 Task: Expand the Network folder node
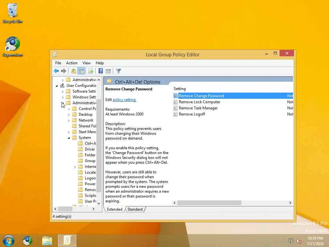[x=69, y=121]
